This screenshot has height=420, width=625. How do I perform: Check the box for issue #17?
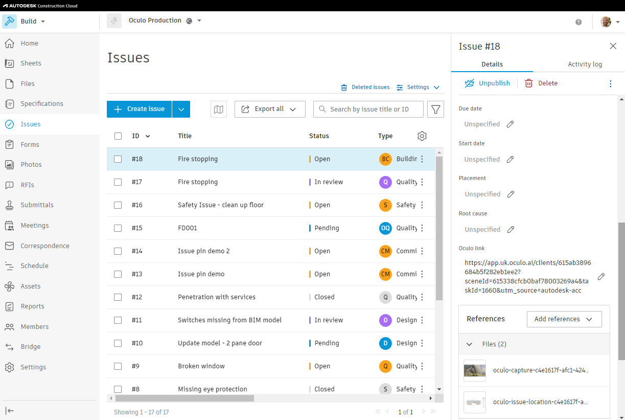click(x=118, y=182)
